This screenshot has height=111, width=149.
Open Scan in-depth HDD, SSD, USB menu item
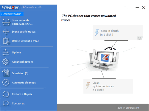tap(23, 22)
